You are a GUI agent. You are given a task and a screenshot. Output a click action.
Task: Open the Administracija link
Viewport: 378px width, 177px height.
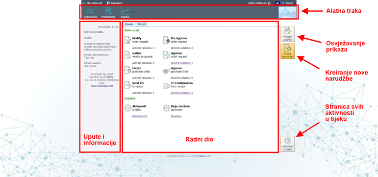point(140,116)
